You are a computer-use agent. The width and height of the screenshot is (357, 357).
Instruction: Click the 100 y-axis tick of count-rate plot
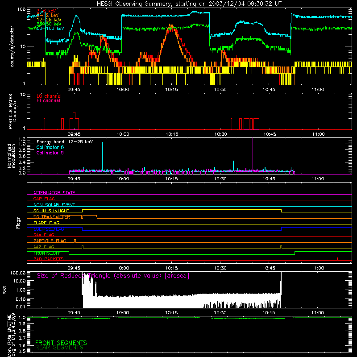pyautogui.click(x=21, y=9)
